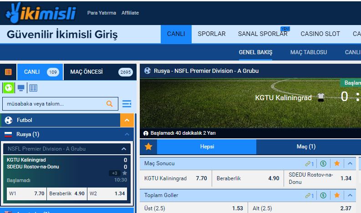Open the Para Yatırma link
Image resolution: width=361 pixels, height=213 pixels.
[x=102, y=13]
